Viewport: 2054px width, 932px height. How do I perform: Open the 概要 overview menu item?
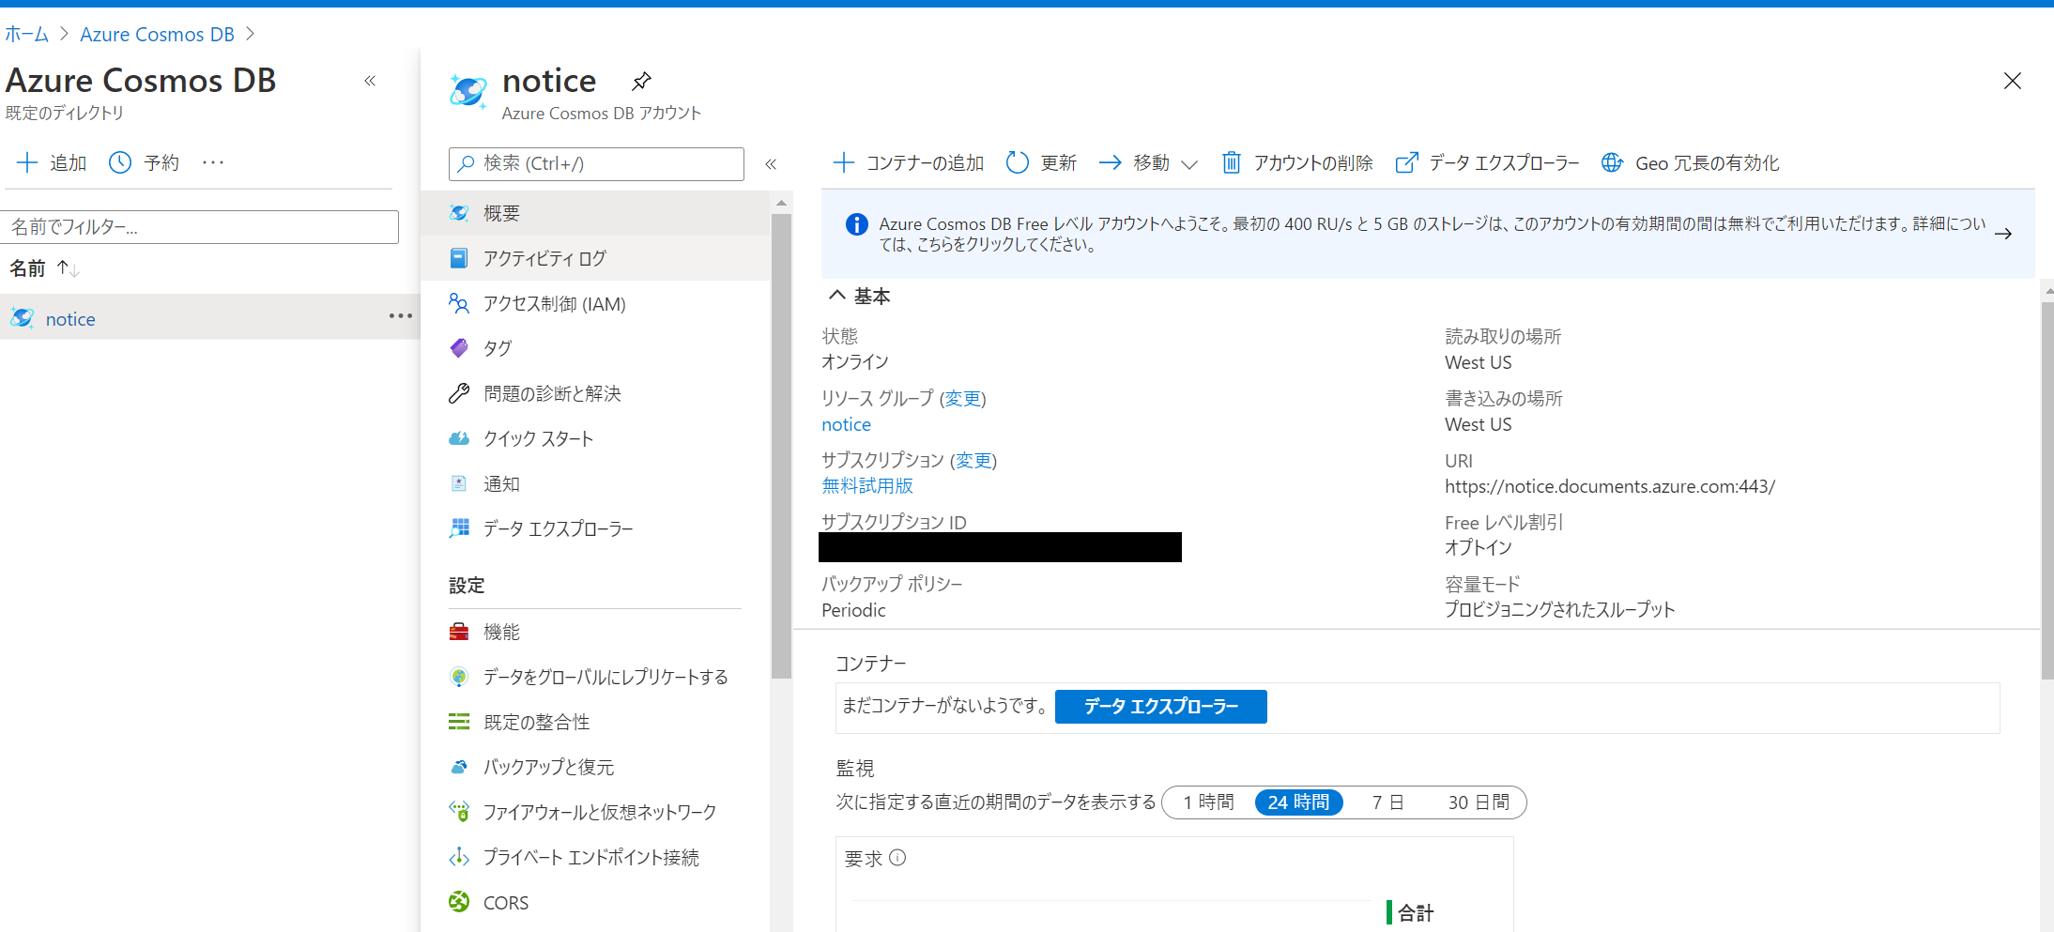pyautogui.click(x=595, y=213)
